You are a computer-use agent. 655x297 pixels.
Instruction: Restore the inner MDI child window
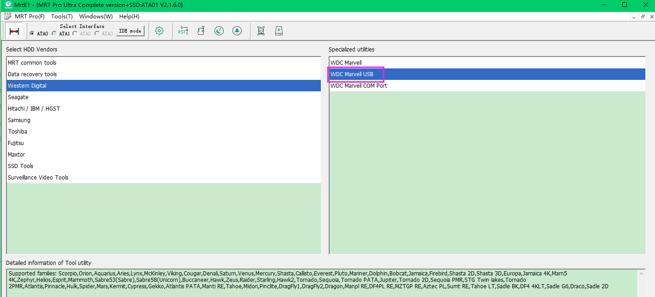643,16
